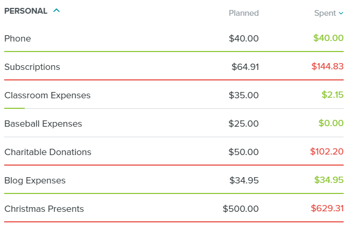The image size is (351, 225).
Task: Open the Blog Expenses item
Action: point(35,180)
